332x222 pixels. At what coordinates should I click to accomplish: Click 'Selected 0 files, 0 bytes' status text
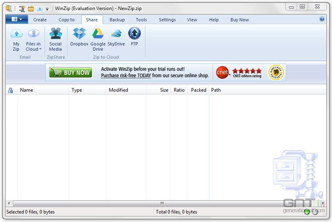pyautogui.click(x=31, y=212)
